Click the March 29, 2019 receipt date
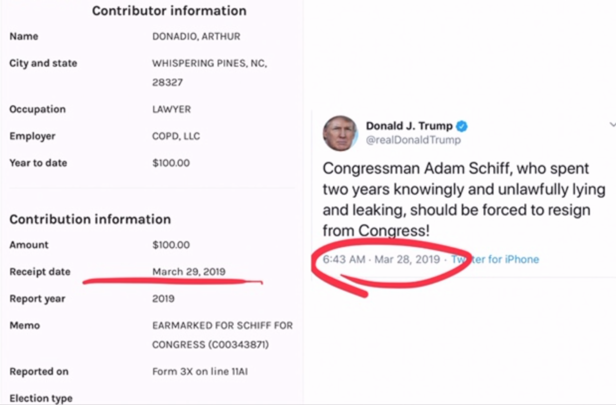 click(x=188, y=272)
